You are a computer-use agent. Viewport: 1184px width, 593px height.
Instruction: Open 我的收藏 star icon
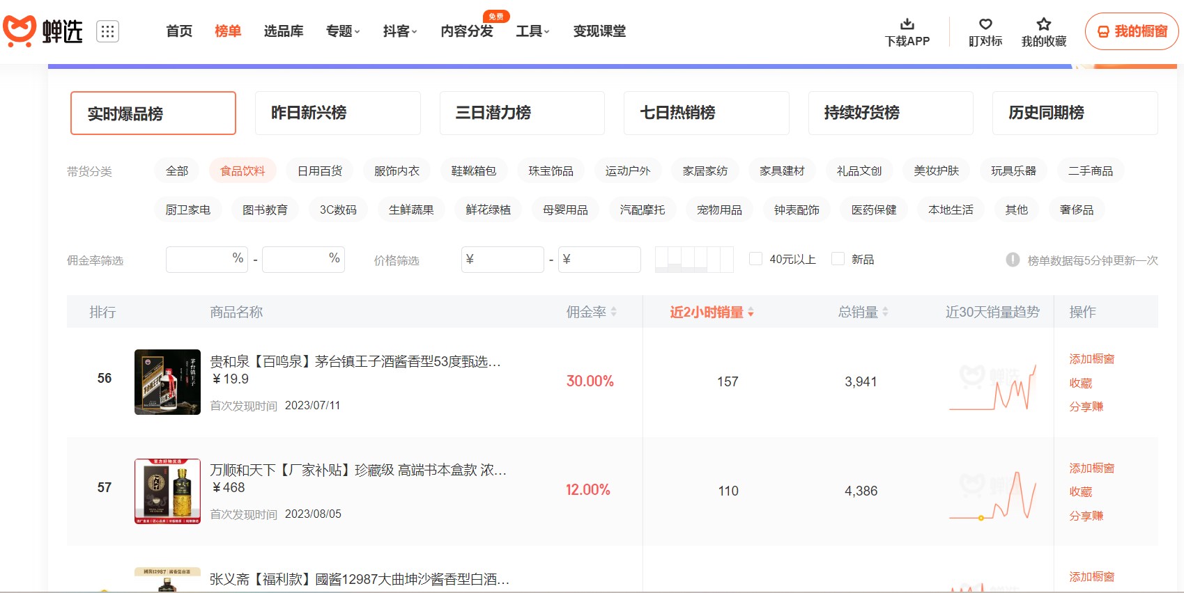click(x=1043, y=24)
